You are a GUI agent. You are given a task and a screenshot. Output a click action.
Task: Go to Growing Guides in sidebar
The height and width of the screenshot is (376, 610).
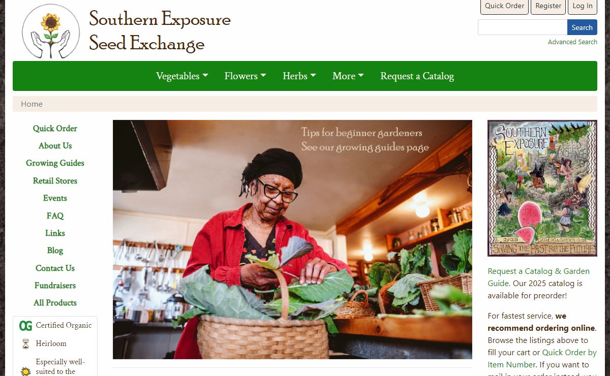coord(55,163)
